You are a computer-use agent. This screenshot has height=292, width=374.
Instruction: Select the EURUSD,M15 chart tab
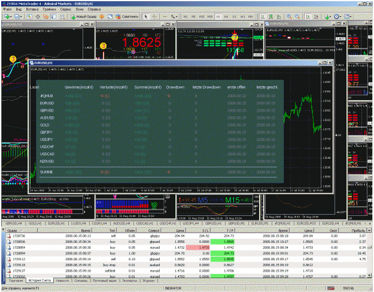(x=306, y=224)
